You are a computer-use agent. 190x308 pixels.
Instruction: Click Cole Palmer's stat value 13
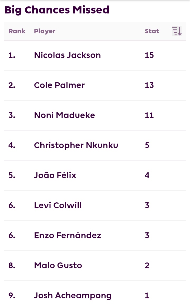(149, 85)
